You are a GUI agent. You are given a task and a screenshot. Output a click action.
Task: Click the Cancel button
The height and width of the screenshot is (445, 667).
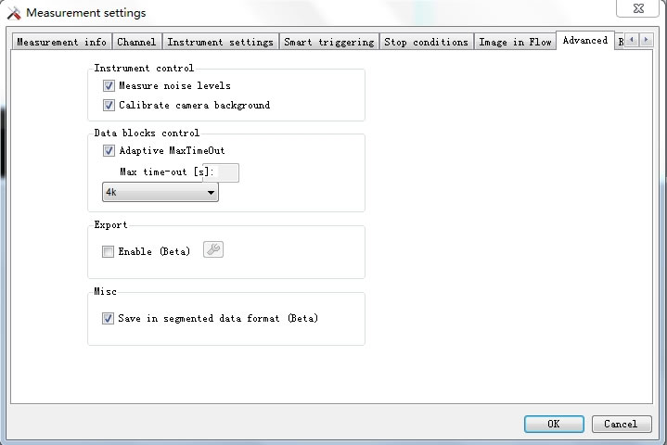[621, 424]
